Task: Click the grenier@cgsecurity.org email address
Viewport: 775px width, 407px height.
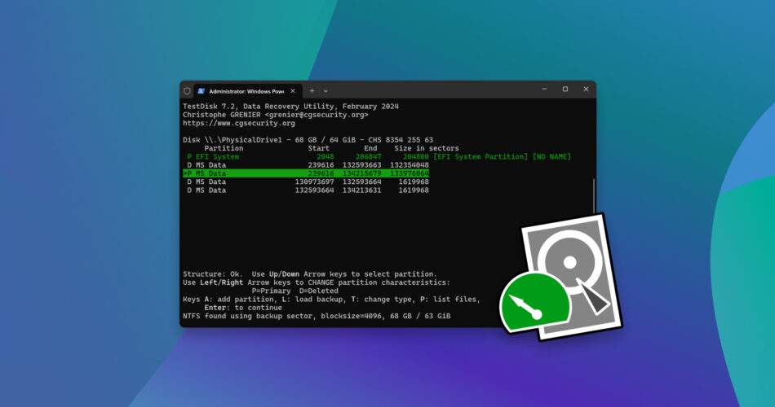Action: click(317, 115)
